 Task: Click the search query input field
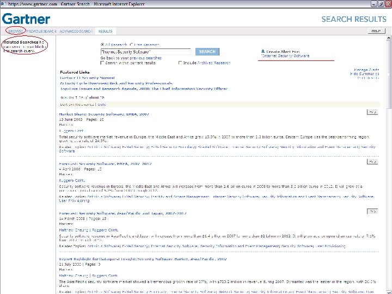click(145, 52)
